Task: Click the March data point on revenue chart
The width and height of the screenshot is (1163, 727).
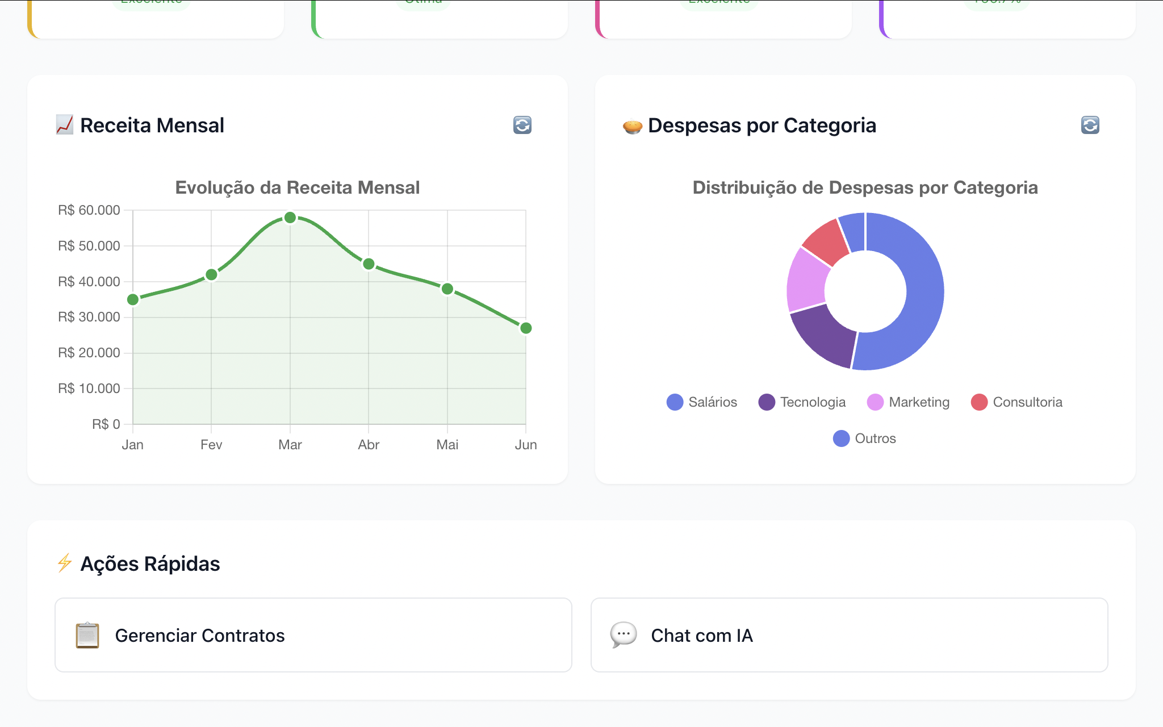Action: [x=290, y=218]
